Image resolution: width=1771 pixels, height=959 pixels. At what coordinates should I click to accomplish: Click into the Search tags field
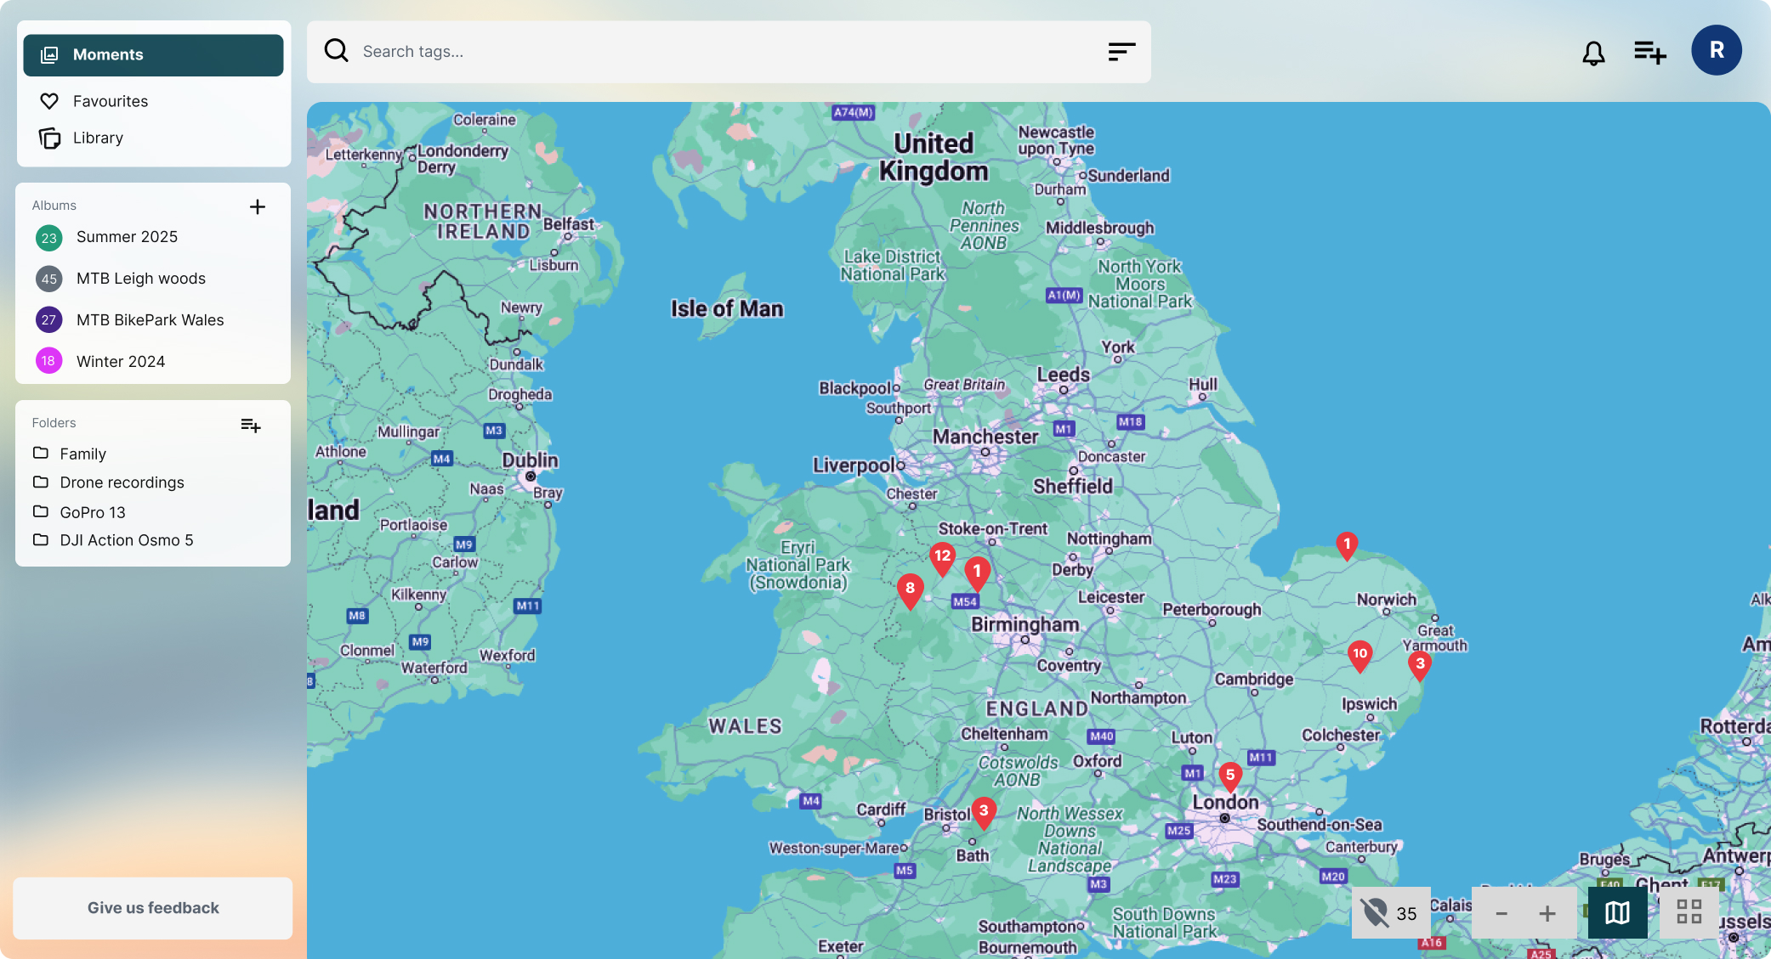pyautogui.click(x=729, y=52)
